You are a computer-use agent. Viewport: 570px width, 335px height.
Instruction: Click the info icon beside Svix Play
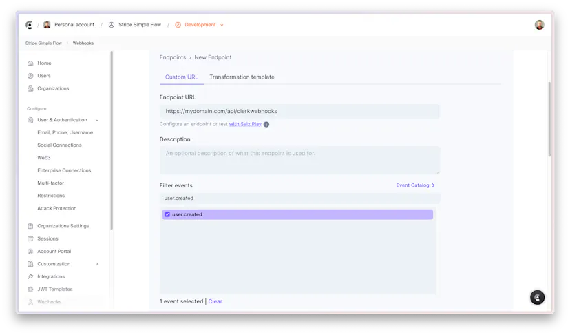(266, 125)
